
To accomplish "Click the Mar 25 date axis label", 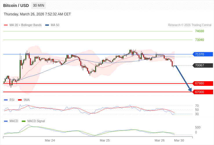I will pos(105,140).
